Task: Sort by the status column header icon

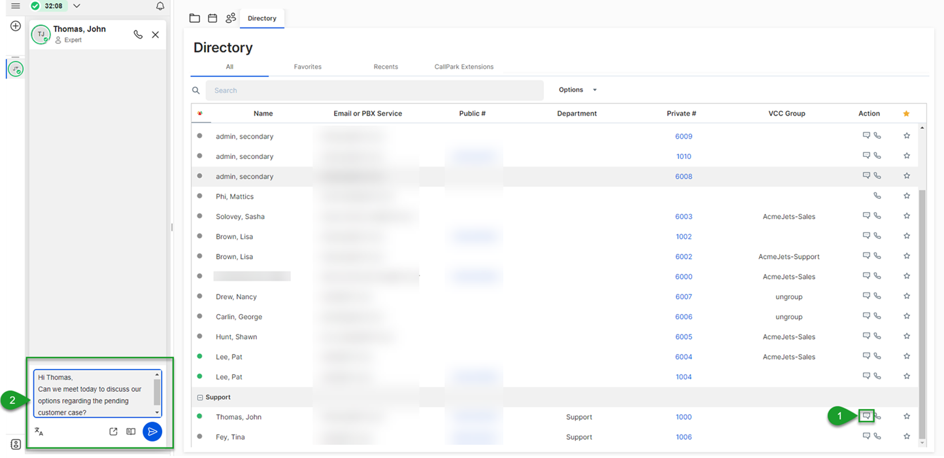Action: click(x=200, y=113)
